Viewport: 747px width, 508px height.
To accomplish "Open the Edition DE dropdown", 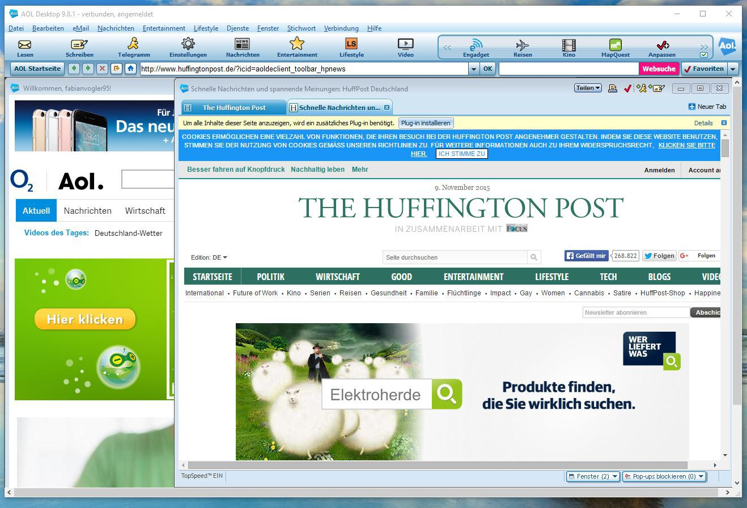I will tap(209, 257).
